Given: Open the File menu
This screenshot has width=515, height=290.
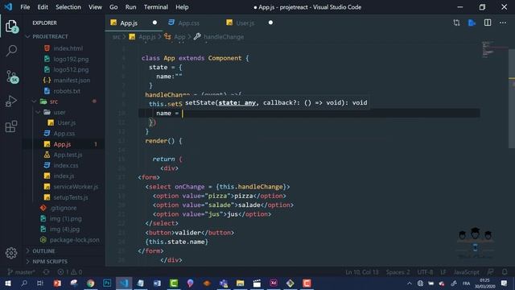Looking at the screenshot, I should pyautogui.click(x=25, y=7).
